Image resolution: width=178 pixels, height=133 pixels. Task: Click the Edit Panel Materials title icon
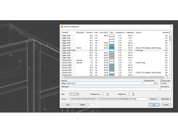tap(62, 27)
